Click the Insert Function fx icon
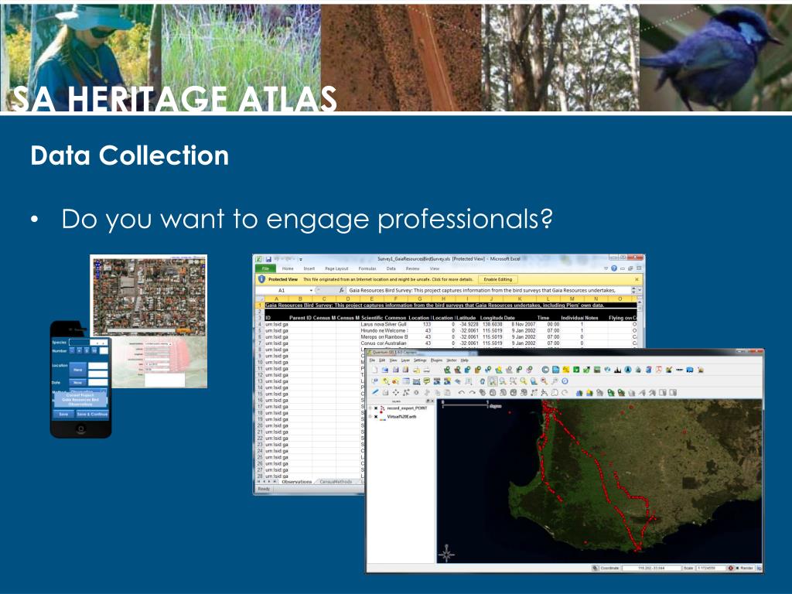 click(x=342, y=291)
